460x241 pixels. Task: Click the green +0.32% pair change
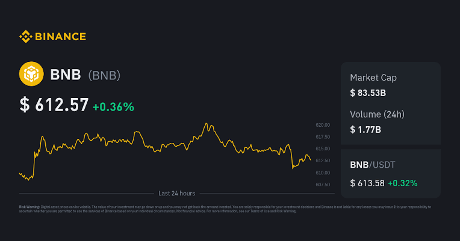[402, 183]
